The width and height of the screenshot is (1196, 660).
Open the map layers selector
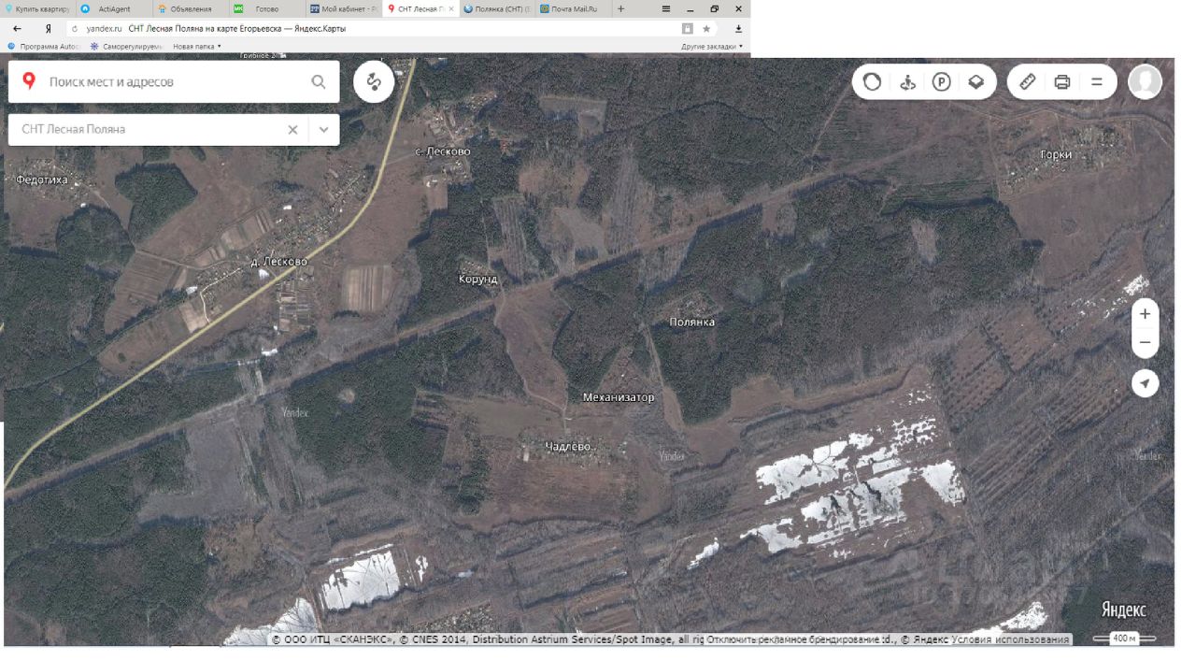pos(975,82)
